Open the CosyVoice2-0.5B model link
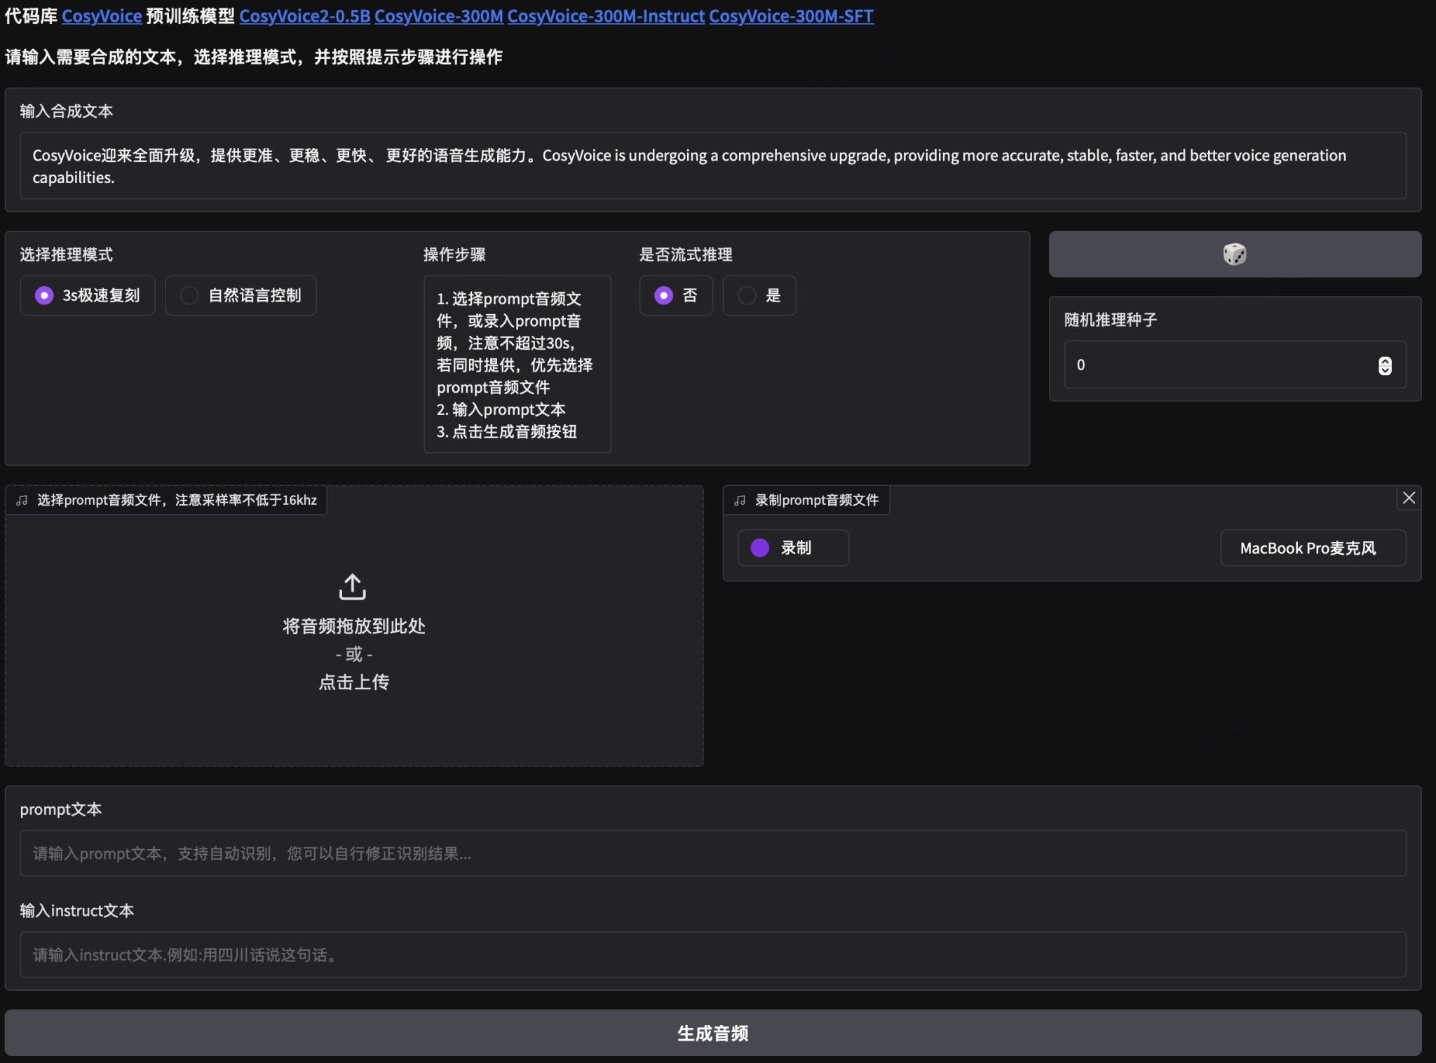 point(304,16)
